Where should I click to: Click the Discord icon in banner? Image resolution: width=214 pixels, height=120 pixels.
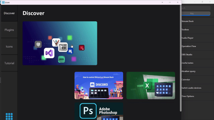71,51
